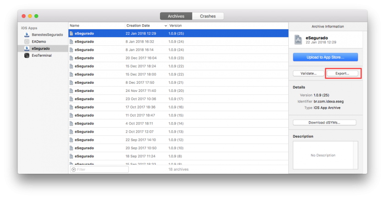Switch to the Archives tab

coord(176,16)
